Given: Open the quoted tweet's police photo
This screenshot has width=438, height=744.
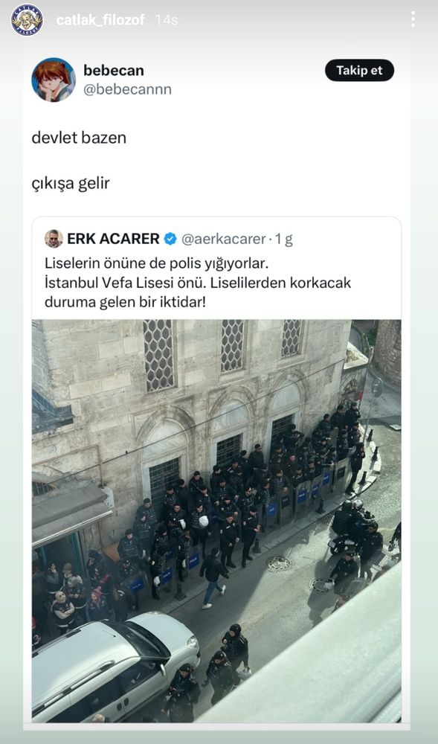Looking at the screenshot, I should (x=216, y=521).
